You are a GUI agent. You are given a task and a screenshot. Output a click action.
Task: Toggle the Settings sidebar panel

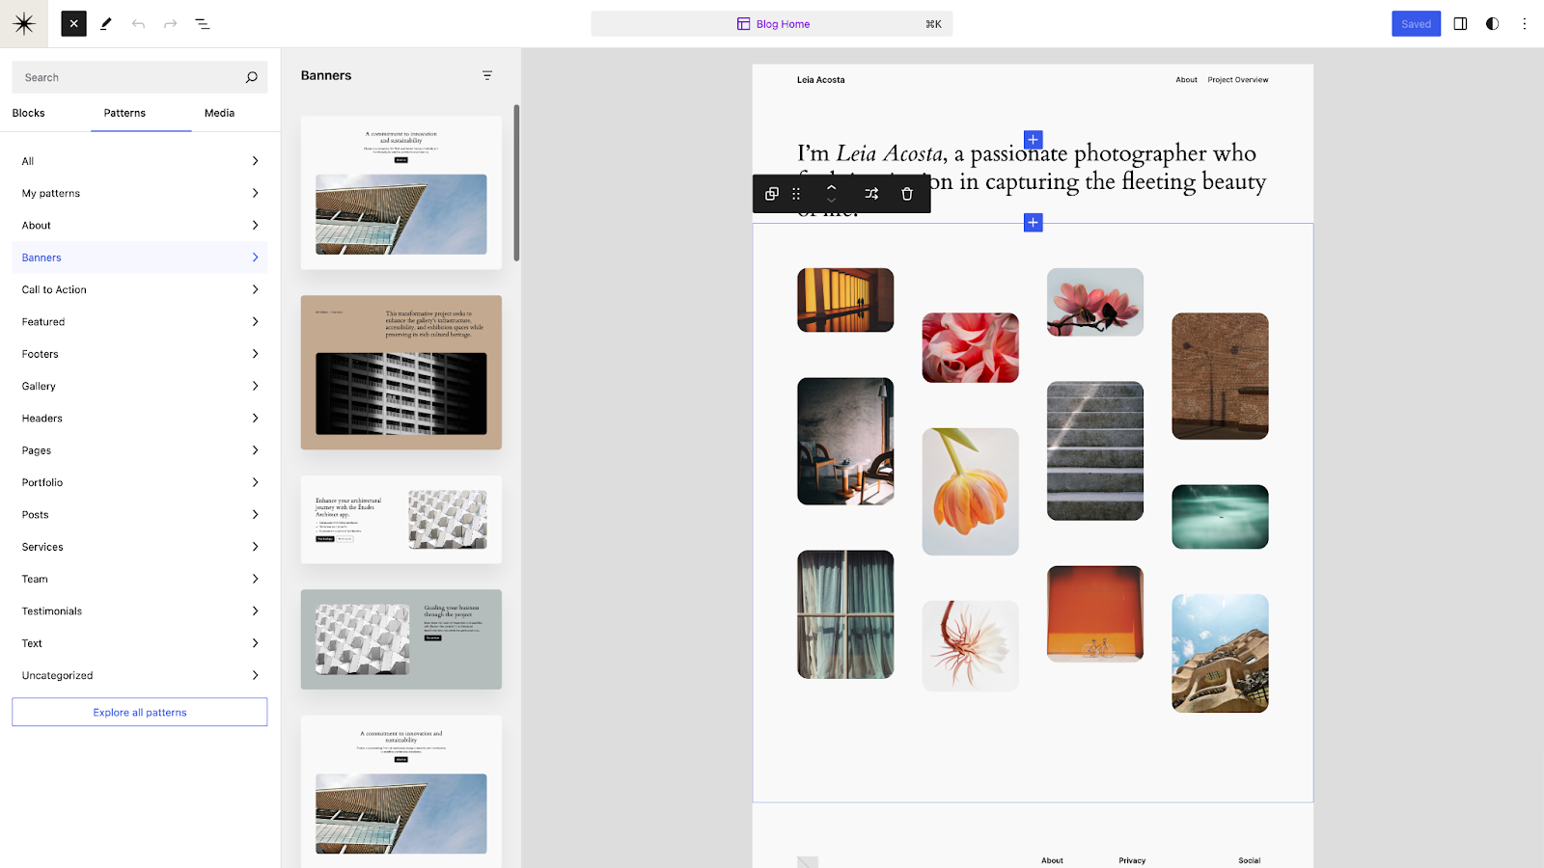tap(1460, 23)
